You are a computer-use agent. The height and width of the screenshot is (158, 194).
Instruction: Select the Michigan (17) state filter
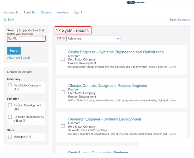[10, 137]
